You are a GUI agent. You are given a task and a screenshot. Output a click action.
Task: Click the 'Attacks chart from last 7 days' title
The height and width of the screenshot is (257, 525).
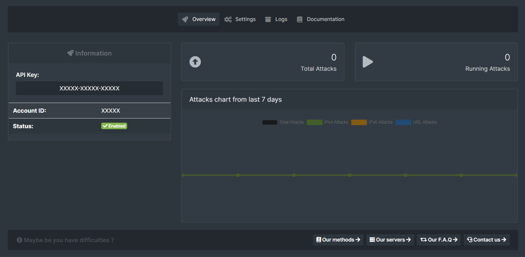click(235, 99)
